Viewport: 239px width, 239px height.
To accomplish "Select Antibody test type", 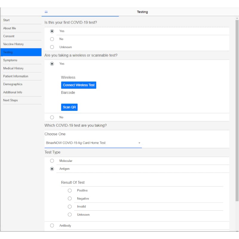I will (52, 226).
